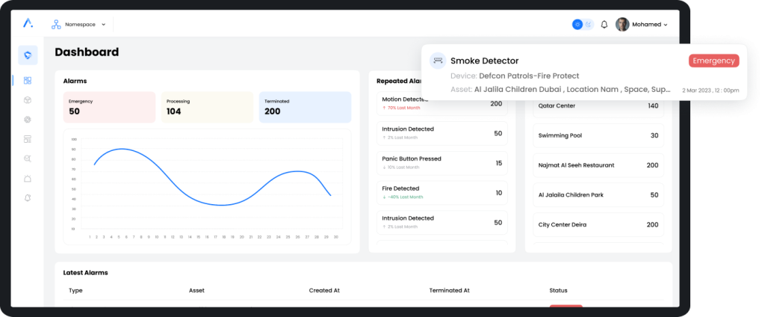Open Qatar Center asset row
Screen dimensions: 765x317
point(598,106)
